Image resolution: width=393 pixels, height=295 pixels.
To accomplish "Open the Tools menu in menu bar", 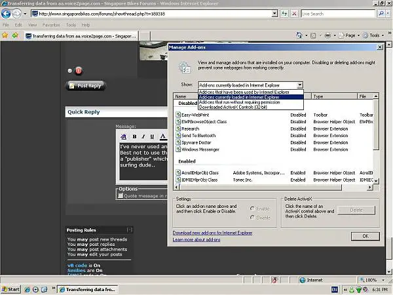I will [x=71, y=25].
